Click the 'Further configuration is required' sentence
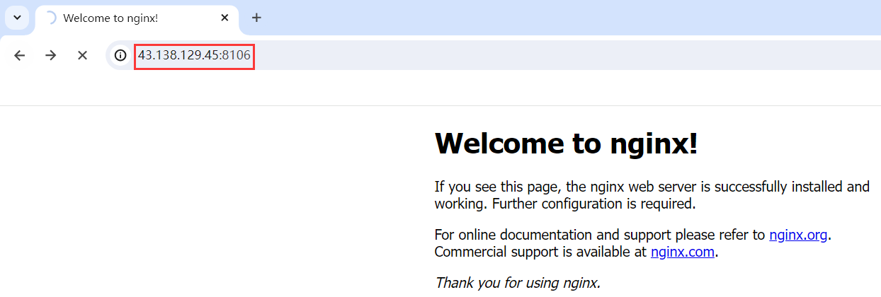Image resolution: width=881 pixels, height=297 pixels. pyautogui.click(x=593, y=204)
